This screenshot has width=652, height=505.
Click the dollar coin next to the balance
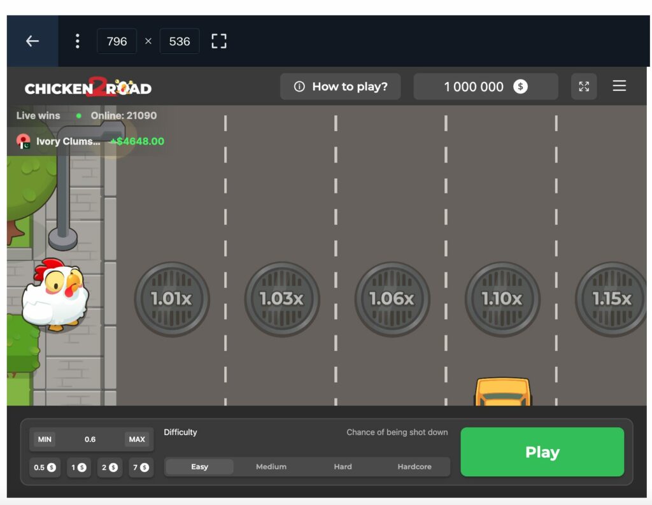coord(520,87)
